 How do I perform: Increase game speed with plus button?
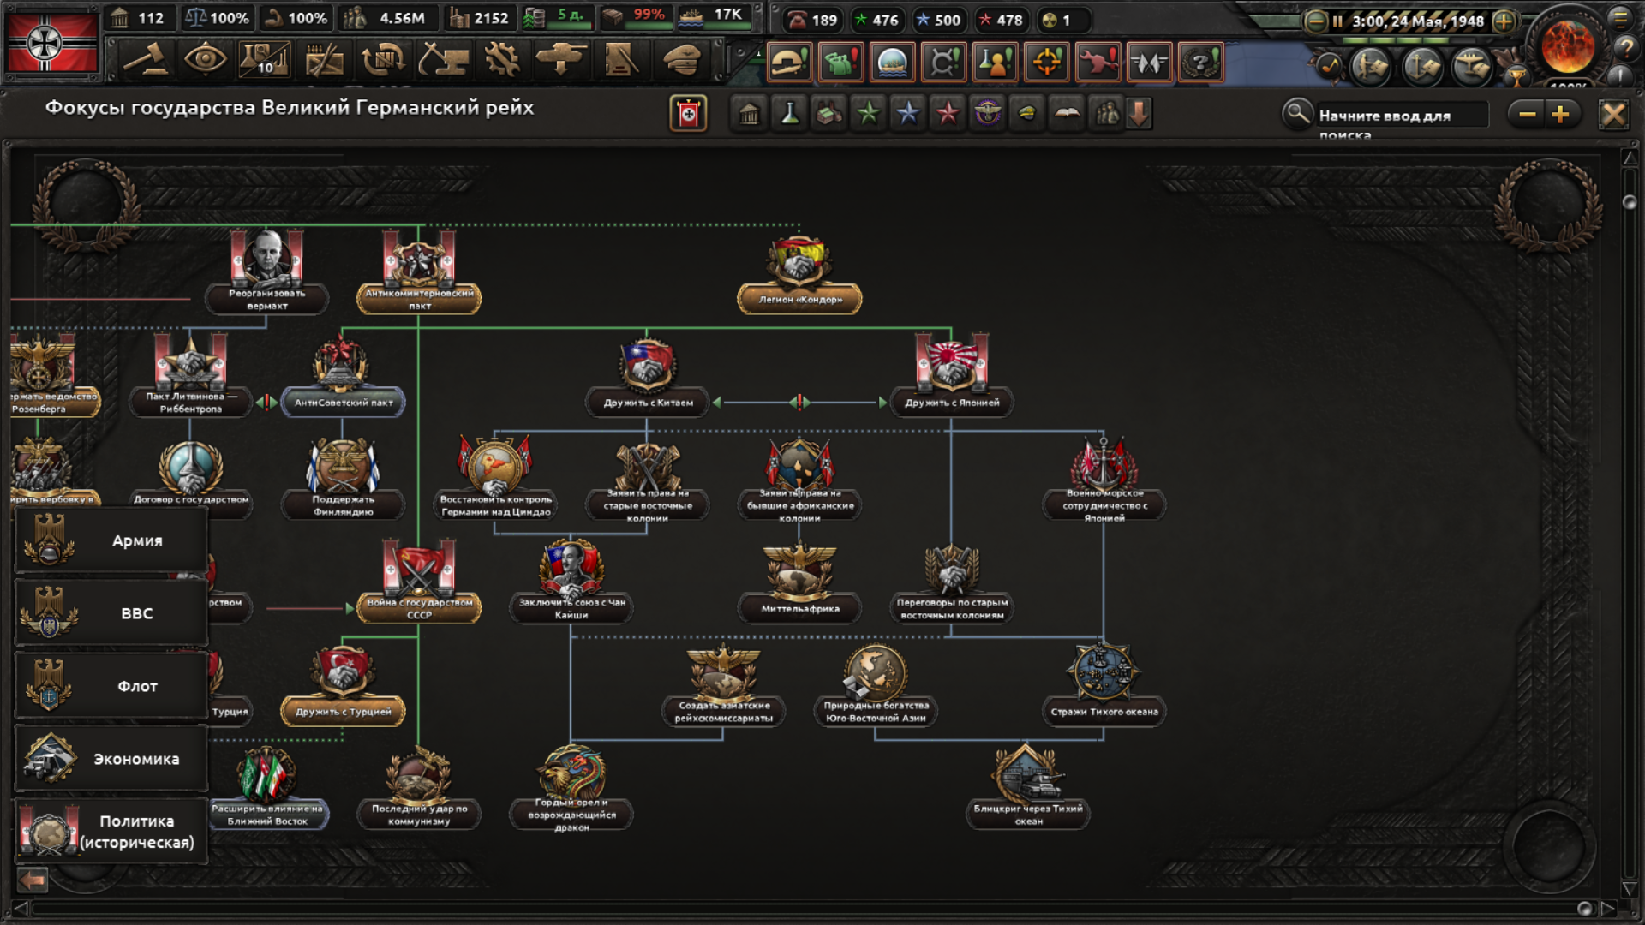1504,21
